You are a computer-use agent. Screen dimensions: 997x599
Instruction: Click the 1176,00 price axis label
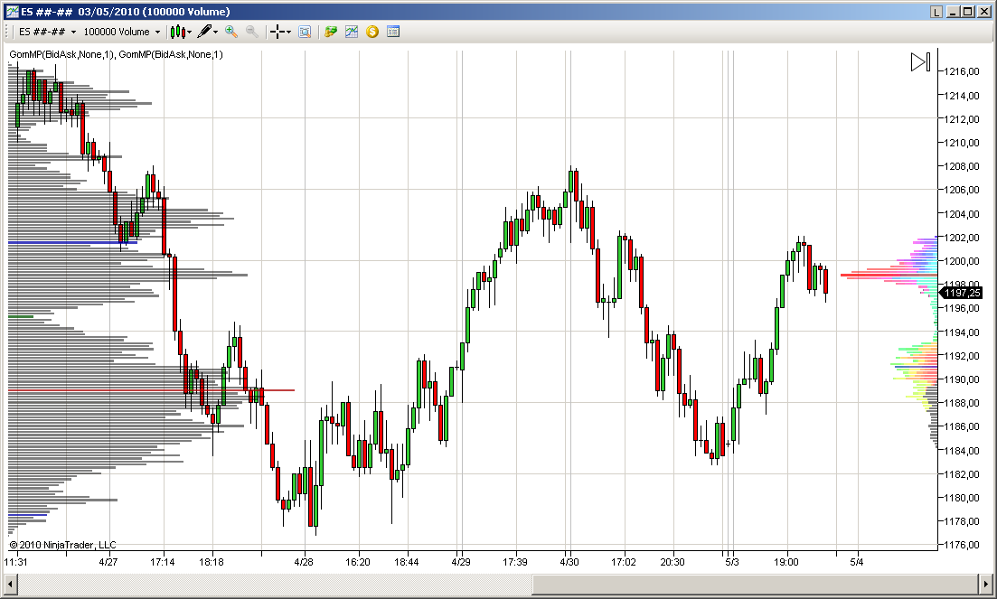pyautogui.click(x=962, y=545)
